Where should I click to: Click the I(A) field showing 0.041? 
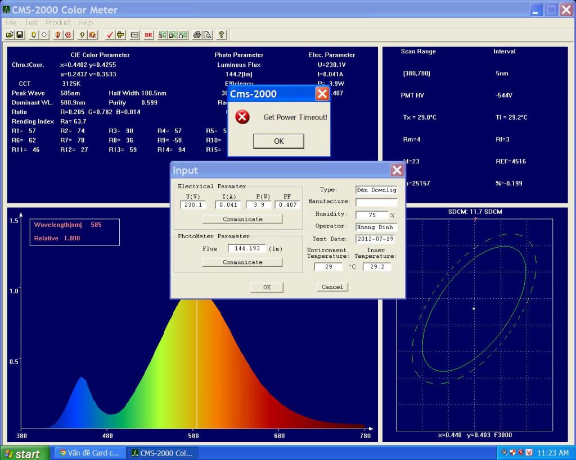228,204
